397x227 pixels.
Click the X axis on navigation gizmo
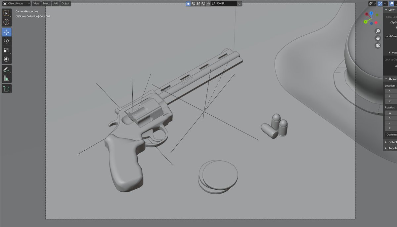click(367, 15)
